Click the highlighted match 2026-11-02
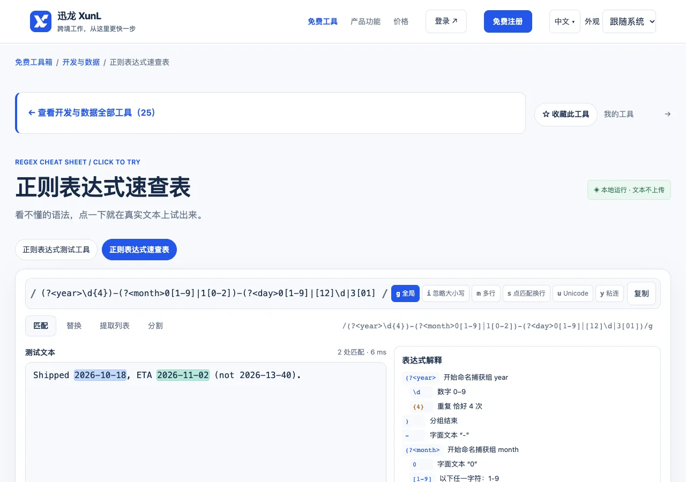The image size is (686, 482). [x=183, y=375]
